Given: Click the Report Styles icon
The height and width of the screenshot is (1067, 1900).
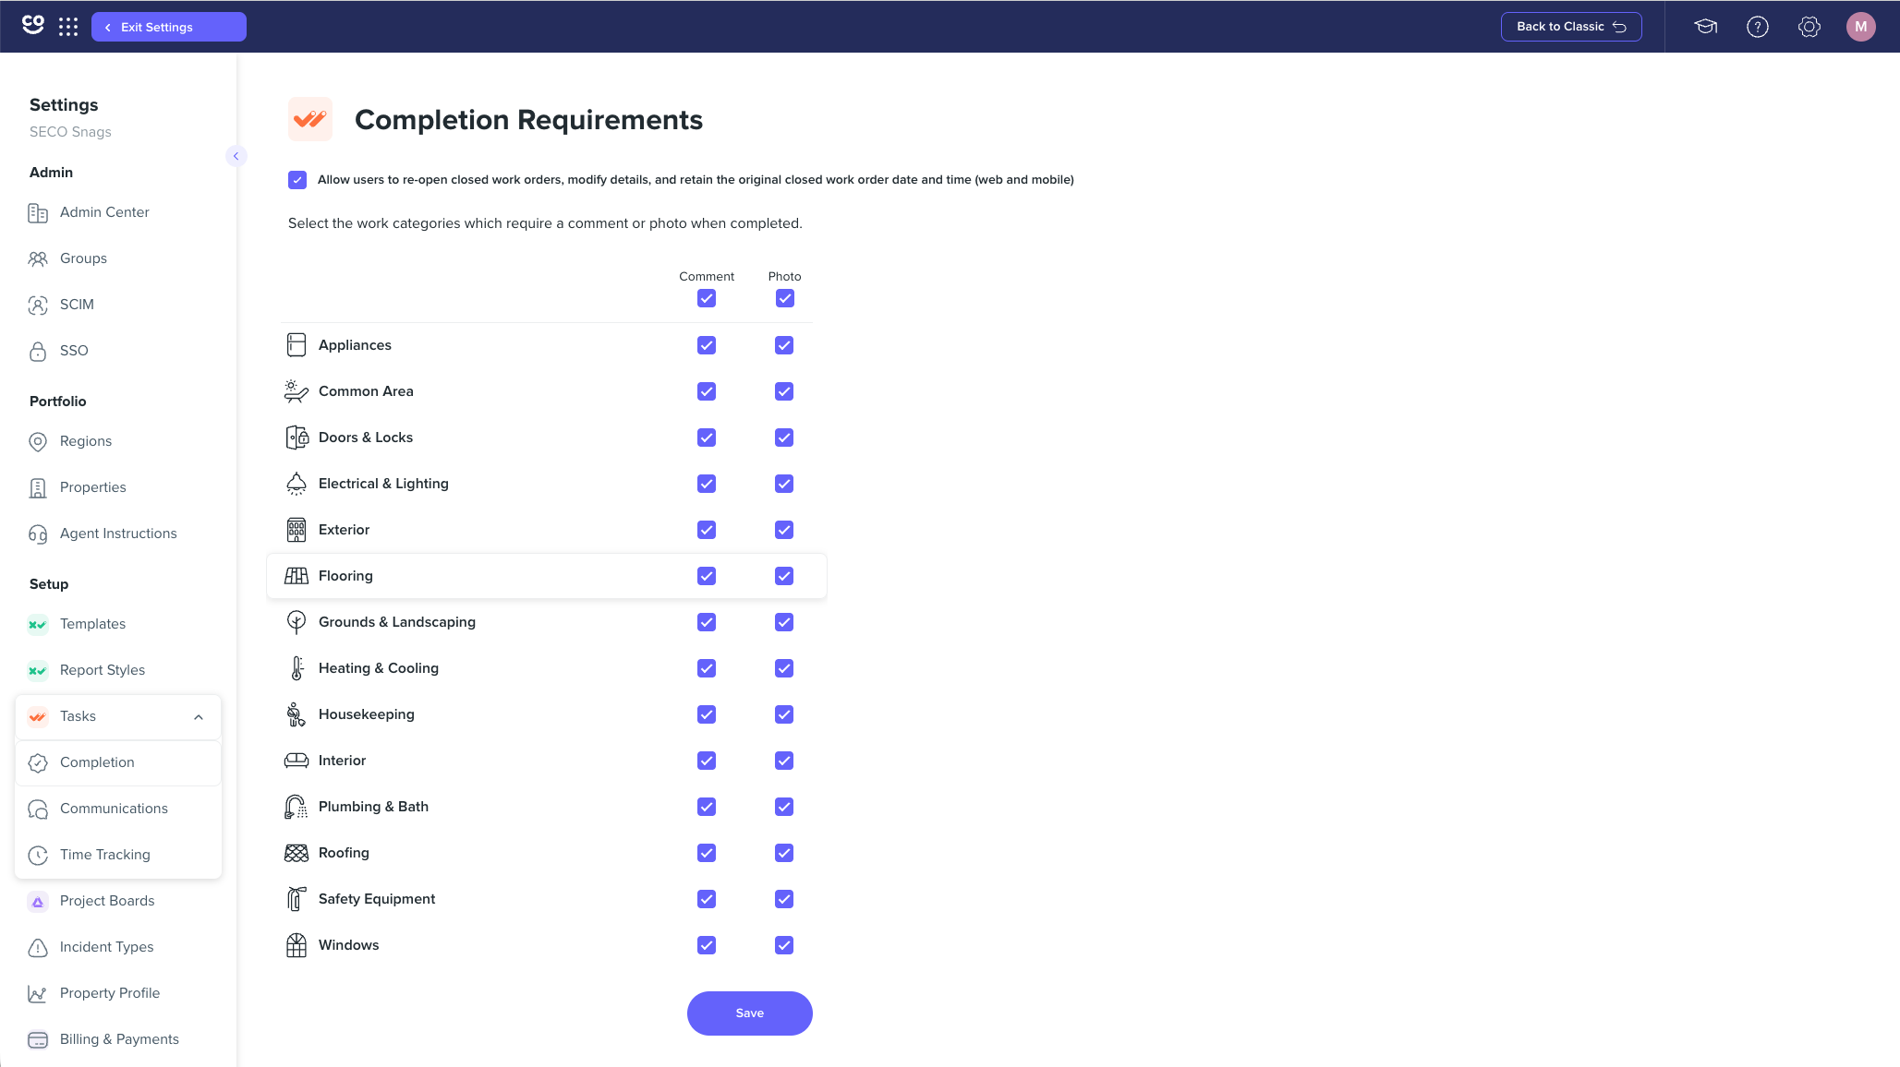Looking at the screenshot, I should [x=38, y=671].
